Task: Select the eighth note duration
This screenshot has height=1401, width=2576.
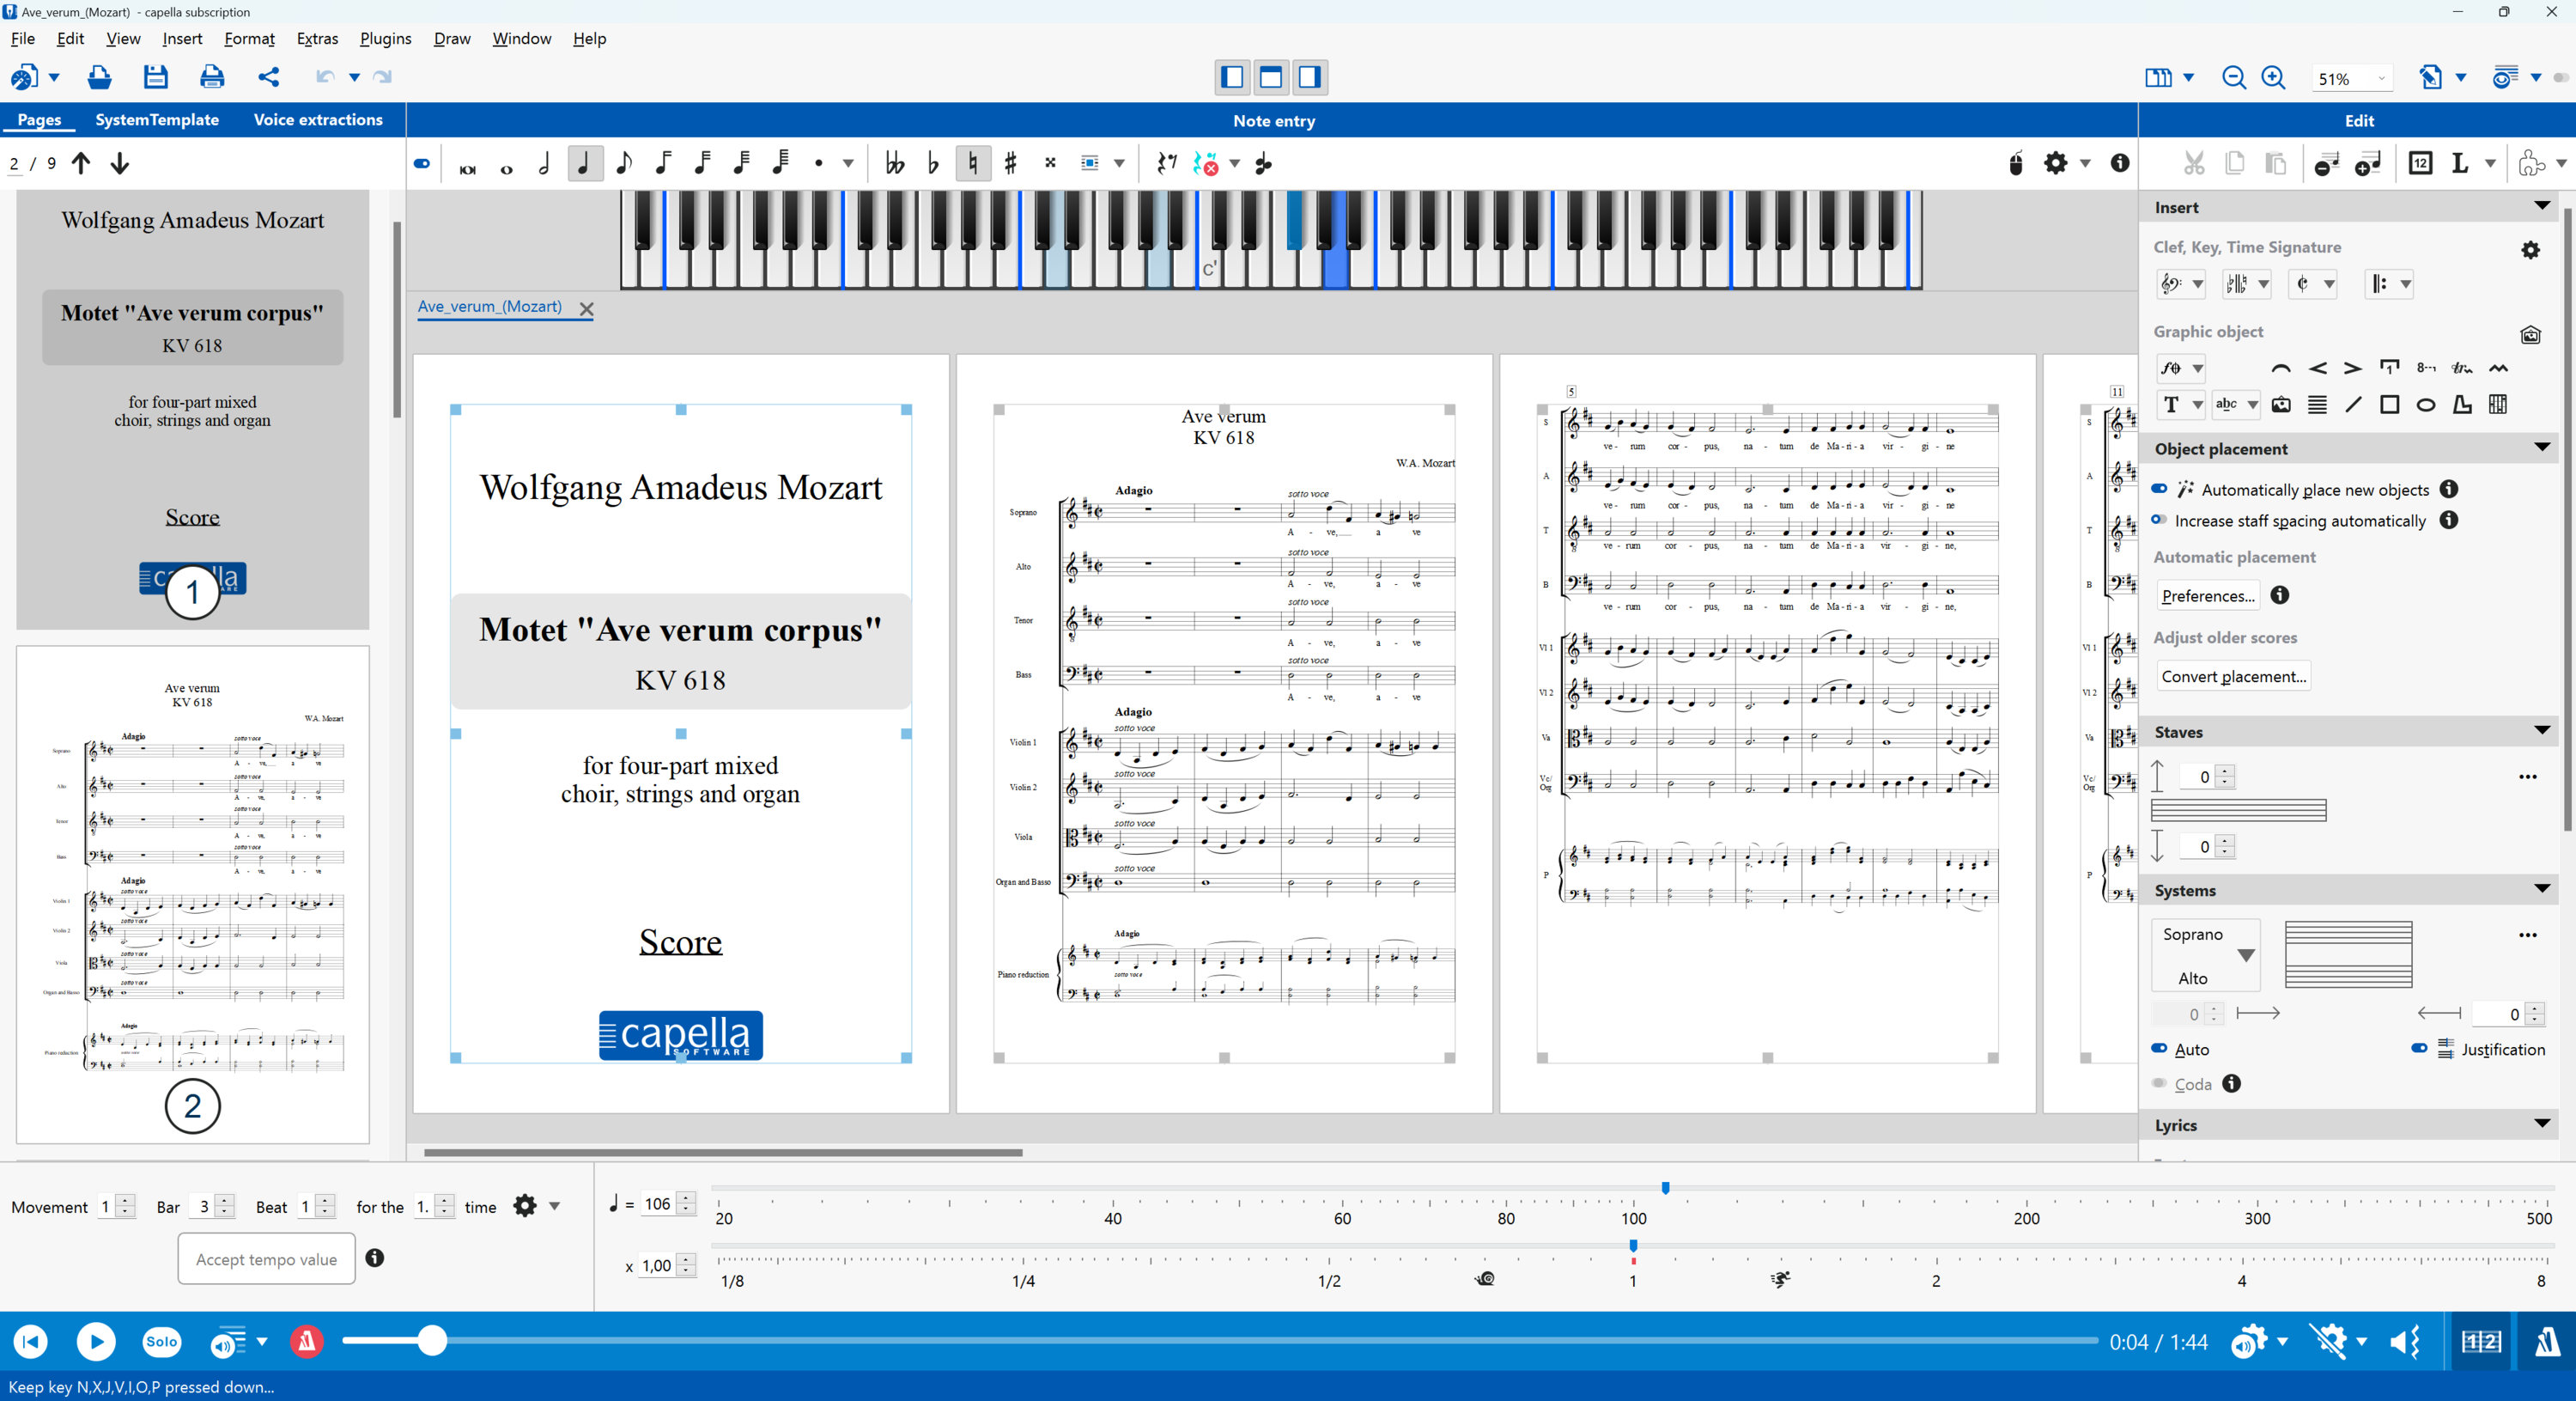Action: point(623,163)
